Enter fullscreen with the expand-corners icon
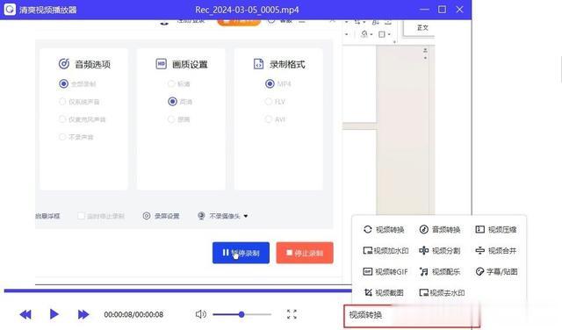The width and height of the screenshot is (562, 330). click(x=292, y=314)
